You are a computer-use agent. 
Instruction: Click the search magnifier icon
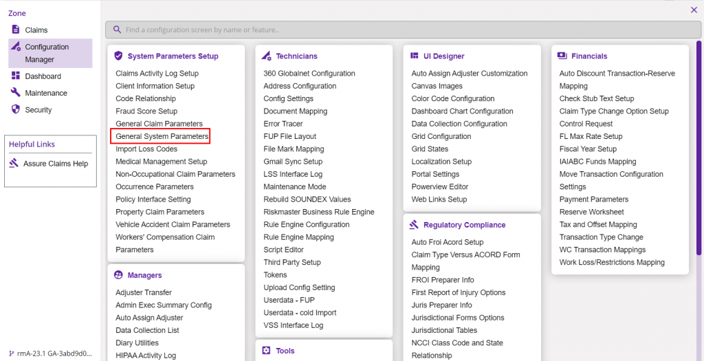point(117,30)
